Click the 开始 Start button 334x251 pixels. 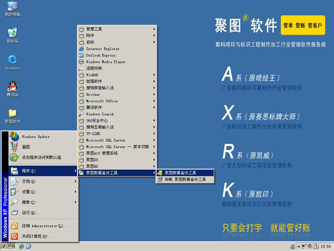coord(8,247)
